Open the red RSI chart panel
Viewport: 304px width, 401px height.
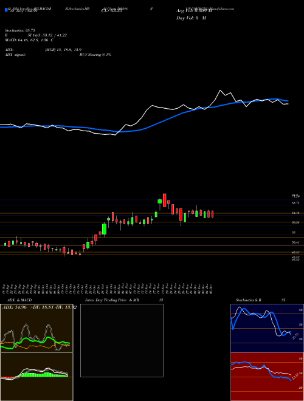[267, 377]
